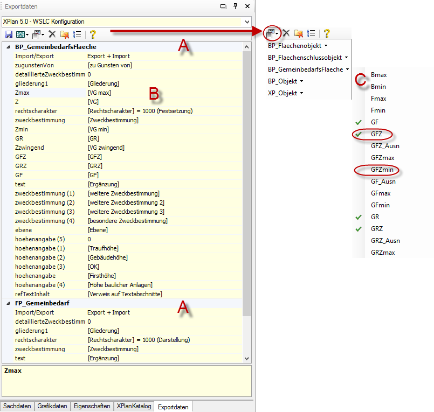
Task: Click the folder with red X icon
Action: (65, 34)
